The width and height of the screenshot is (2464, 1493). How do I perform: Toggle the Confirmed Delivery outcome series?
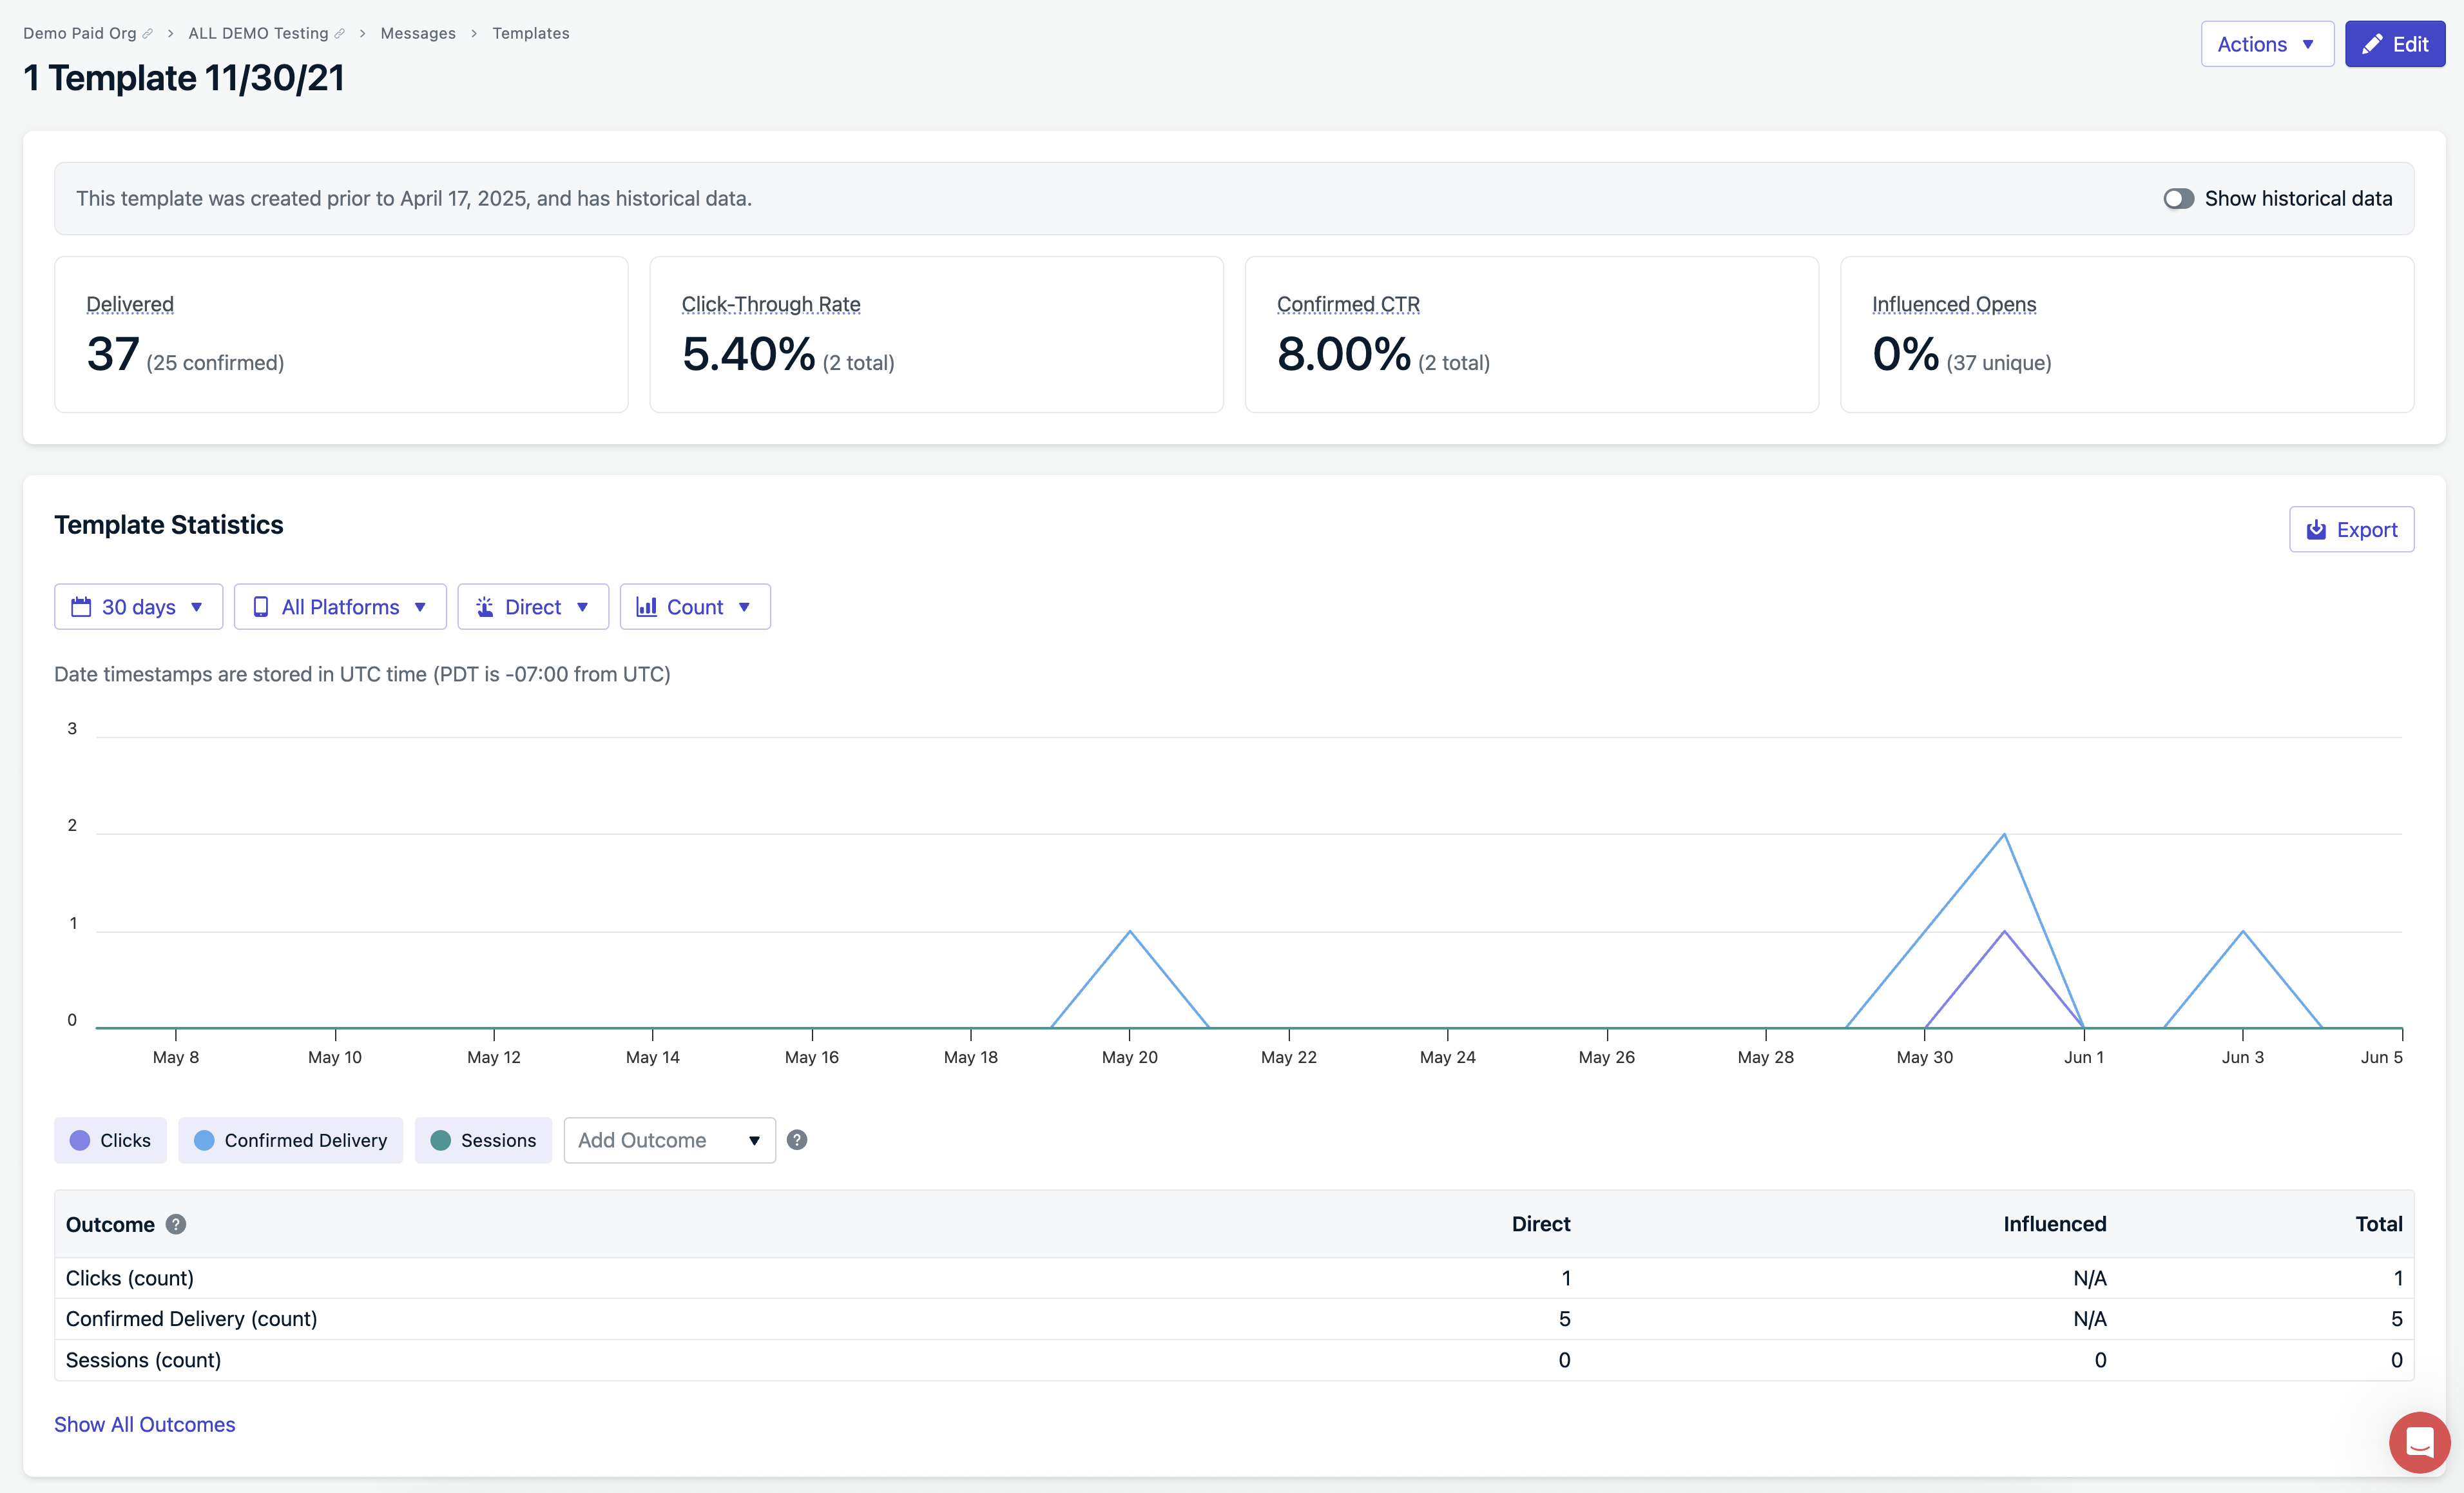[x=291, y=1140]
